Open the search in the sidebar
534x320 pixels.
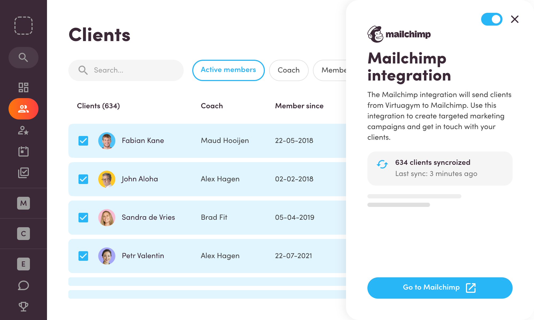click(x=23, y=57)
